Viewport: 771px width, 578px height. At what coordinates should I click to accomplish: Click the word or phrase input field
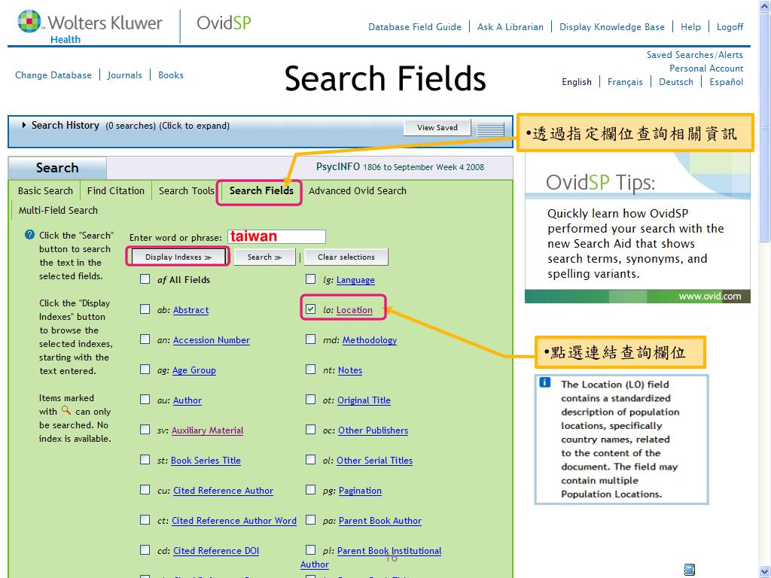[276, 236]
